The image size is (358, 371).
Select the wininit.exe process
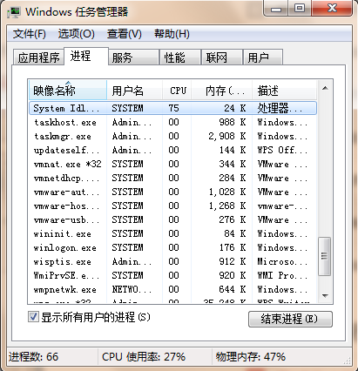[x=172, y=233]
